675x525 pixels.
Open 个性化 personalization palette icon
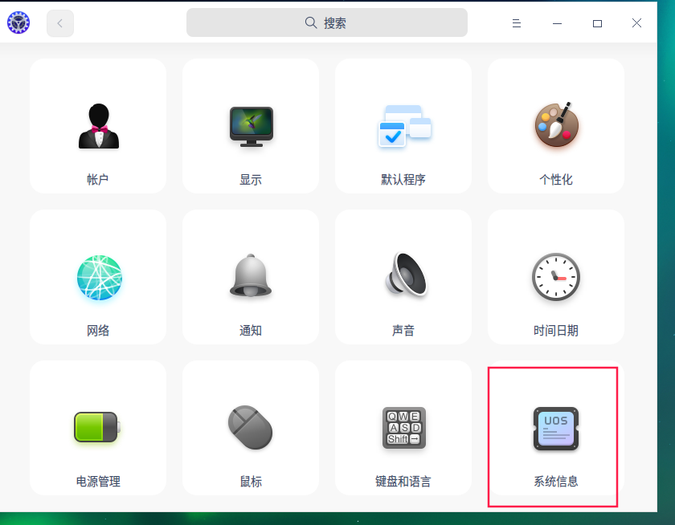[x=556, y=126]
